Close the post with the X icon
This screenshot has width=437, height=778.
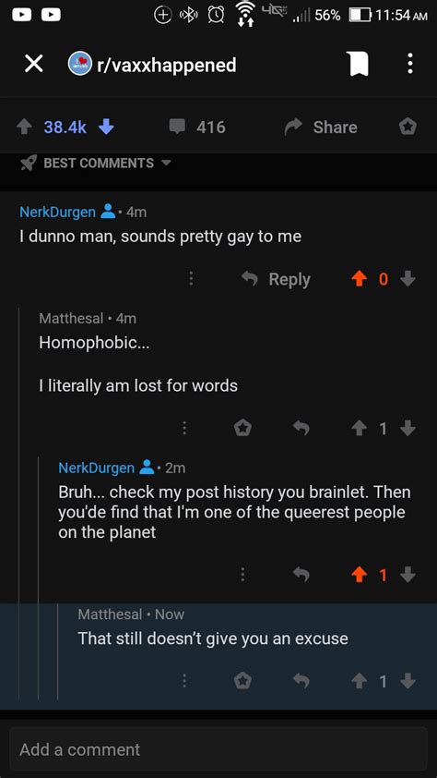(34, 65)
